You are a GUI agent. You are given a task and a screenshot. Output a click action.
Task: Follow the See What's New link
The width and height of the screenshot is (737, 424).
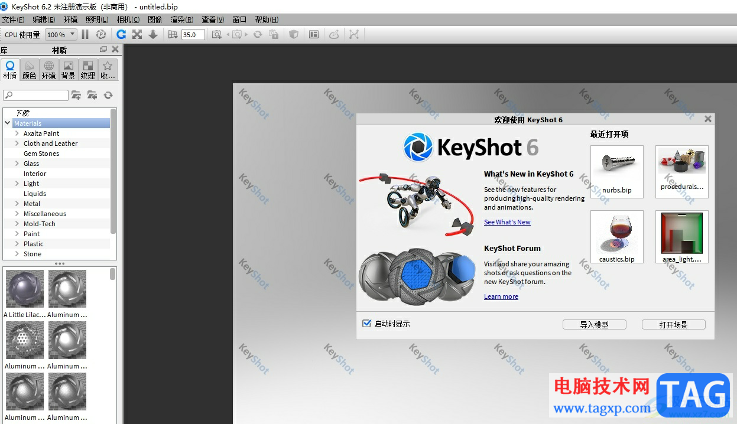point(507,222)
